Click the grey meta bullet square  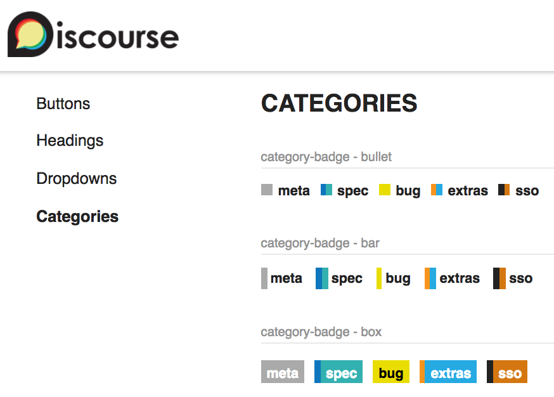coord(267,190)
